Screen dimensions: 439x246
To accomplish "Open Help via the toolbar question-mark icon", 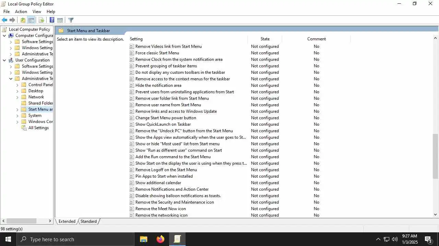I will 52,20.
